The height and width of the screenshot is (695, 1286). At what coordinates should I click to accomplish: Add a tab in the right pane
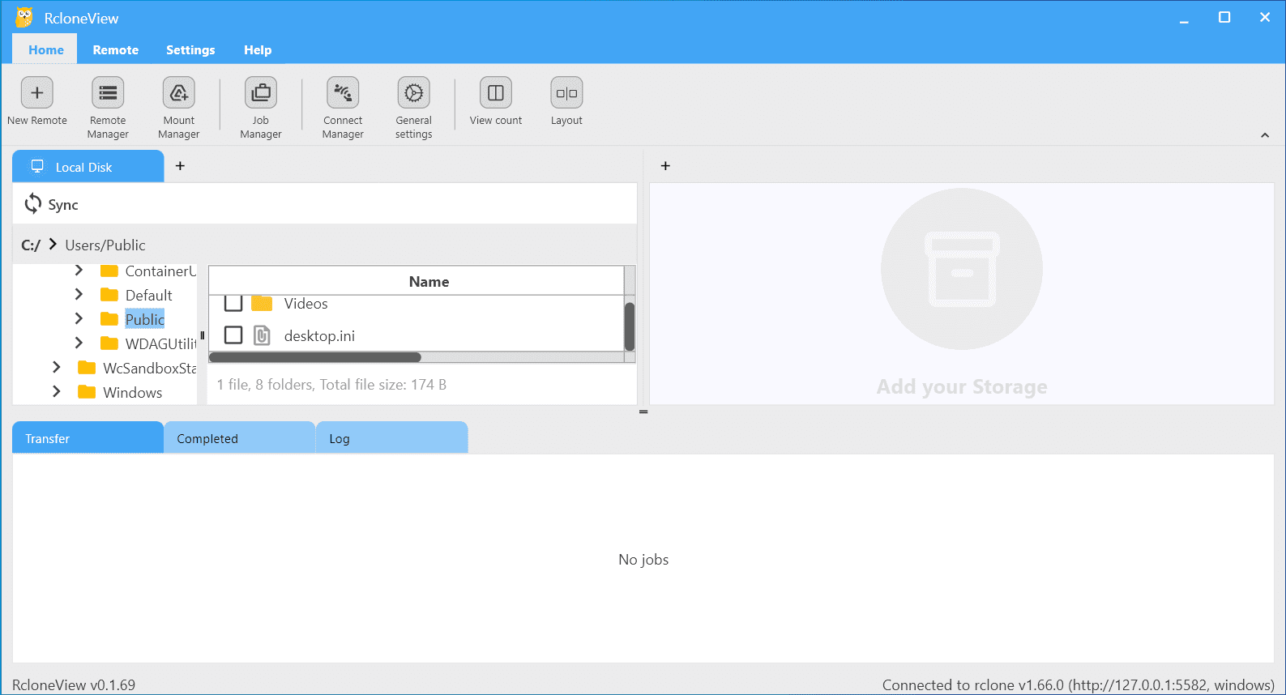pos(665,166)
